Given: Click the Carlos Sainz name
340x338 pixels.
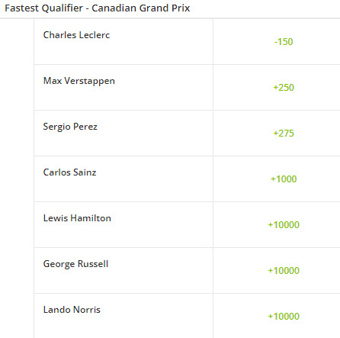Looking at the screenshot, I should (69, 172).
